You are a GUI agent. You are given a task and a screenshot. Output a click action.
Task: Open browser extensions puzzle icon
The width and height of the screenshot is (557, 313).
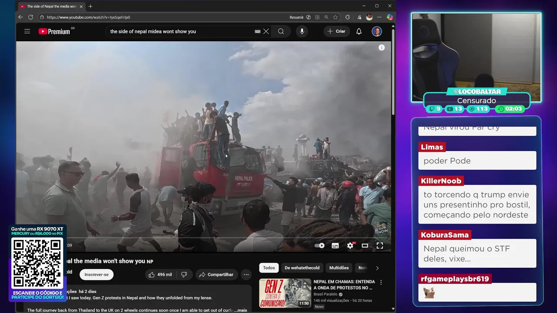pos(347,17)
